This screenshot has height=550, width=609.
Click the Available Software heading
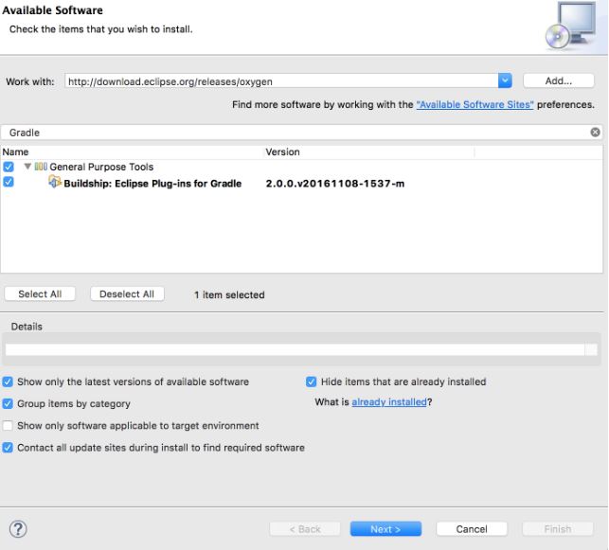tap(52, 10)
